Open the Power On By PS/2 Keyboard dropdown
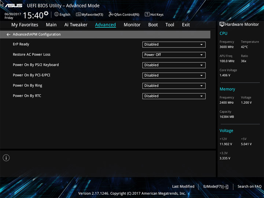The image size is (264, 198). [x=174, y=65]
